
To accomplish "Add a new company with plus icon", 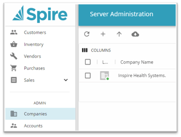I will [x=103, y=34].
